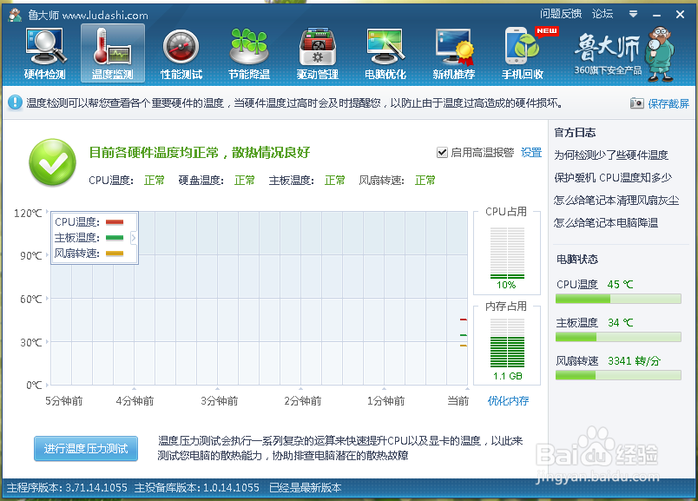Viewport: 698px width, 501px height.
Task: Click the 官方日志 section heading
Action: pos(575,133)
